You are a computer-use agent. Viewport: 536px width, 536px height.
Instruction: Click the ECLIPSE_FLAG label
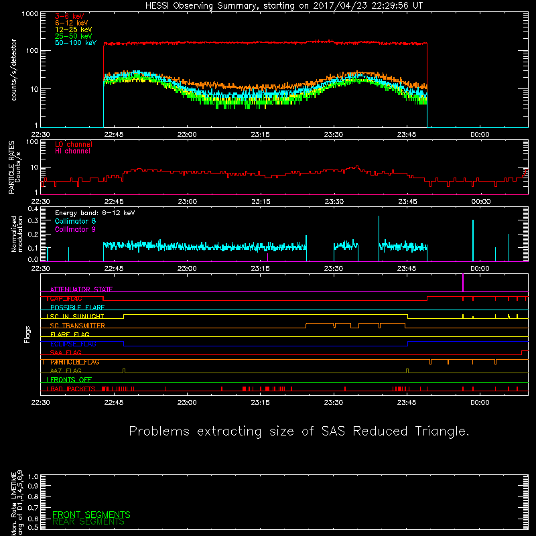[x=73, y=344]
